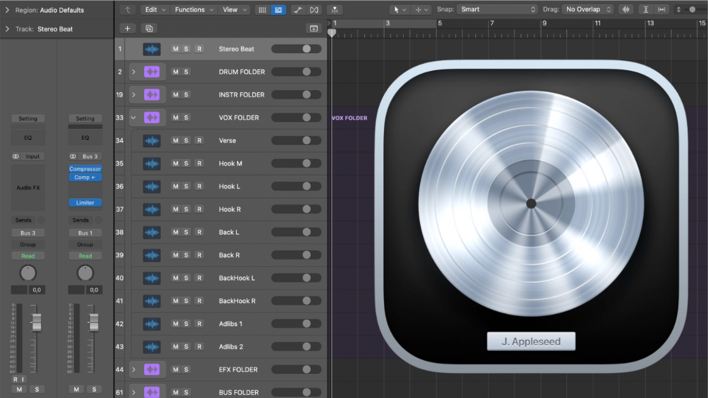Viewport: 708px width, 398px height.
Task: Click the Back L track volume slider
Action: (x=296, y=232)
